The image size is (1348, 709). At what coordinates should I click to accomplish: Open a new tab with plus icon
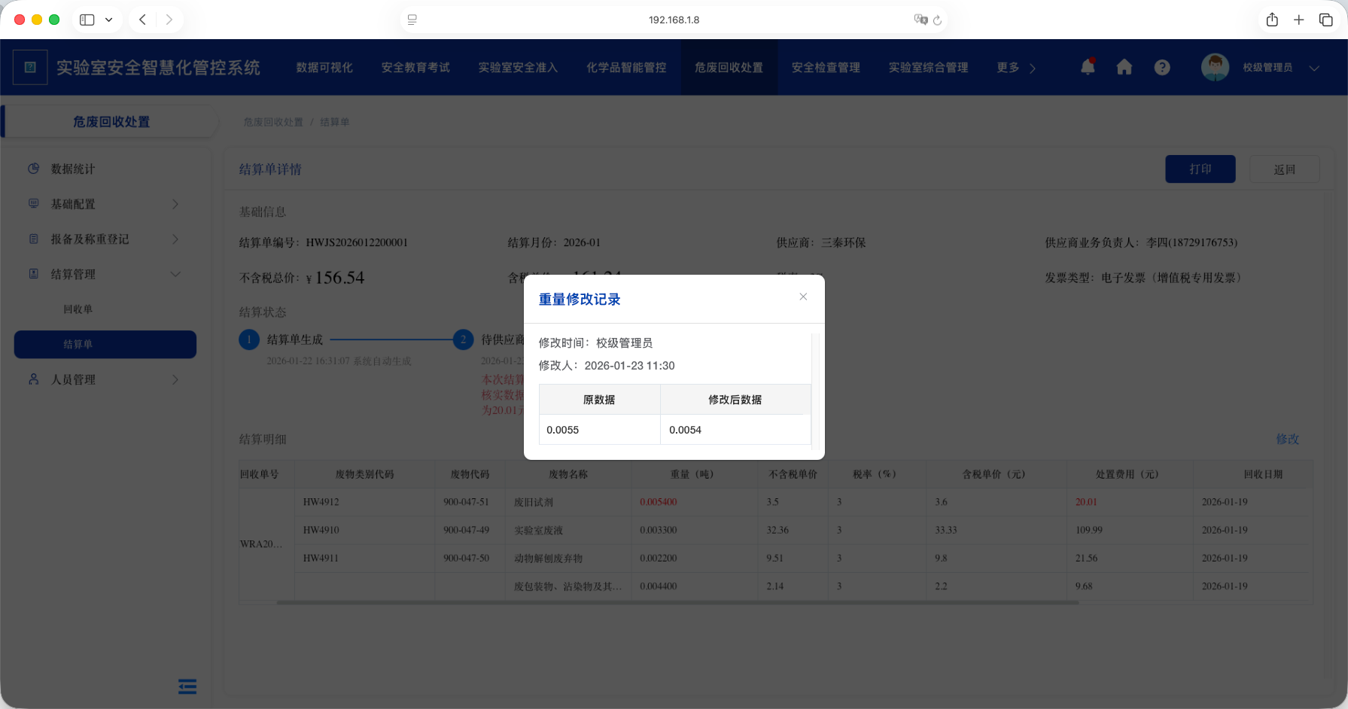(x=1299, y=20)
